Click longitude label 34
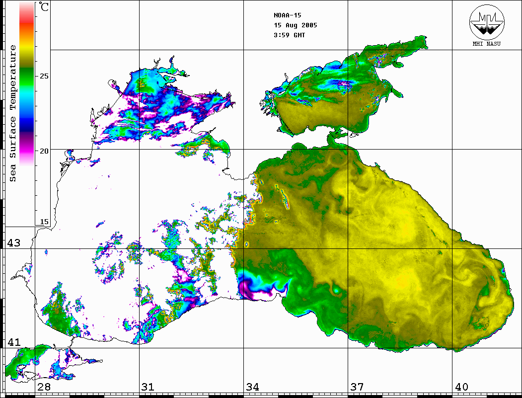 (253, 387)
